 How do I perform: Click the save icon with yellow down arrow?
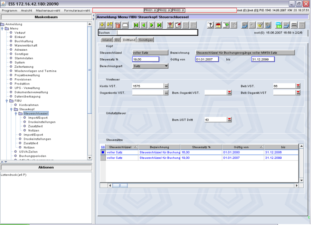click(x=102, y=25)
